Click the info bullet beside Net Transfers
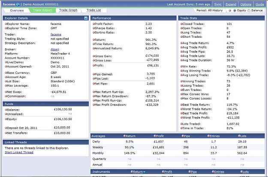 point(6,133)
